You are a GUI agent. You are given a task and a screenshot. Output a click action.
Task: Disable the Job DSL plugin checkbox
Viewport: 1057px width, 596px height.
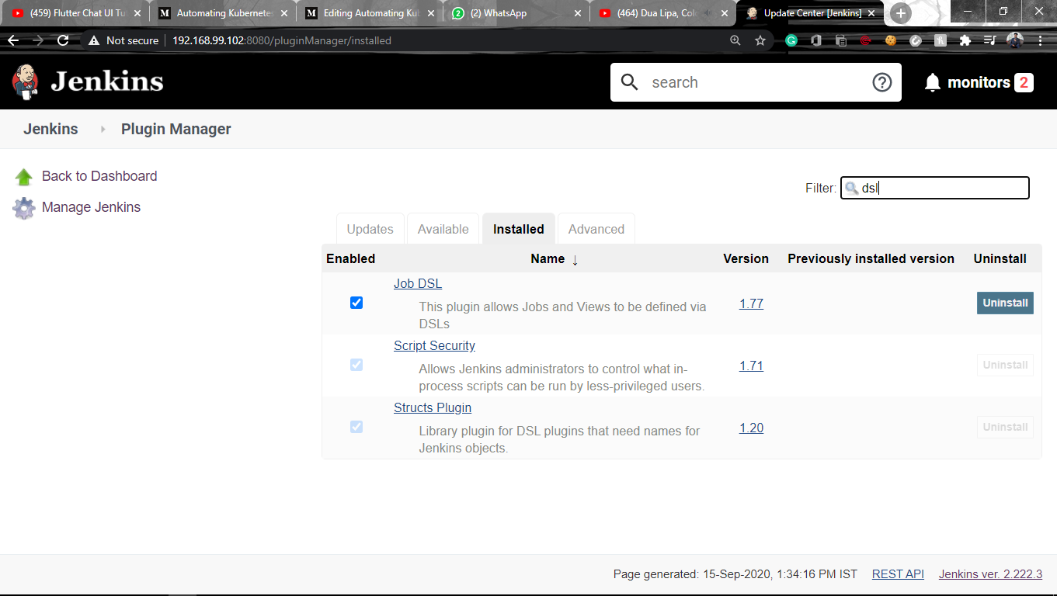(x=356, y=303)
